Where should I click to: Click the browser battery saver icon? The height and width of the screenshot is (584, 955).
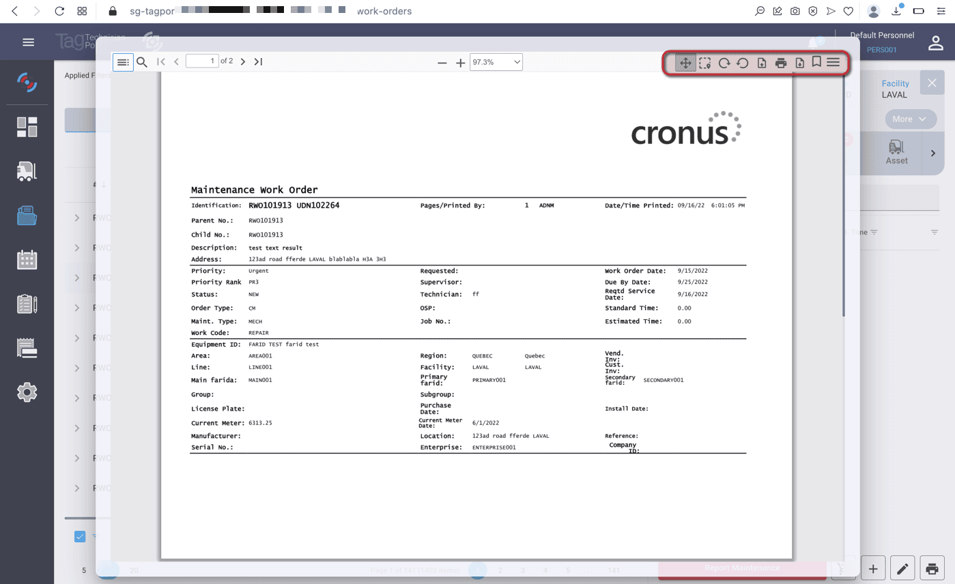tap(919, 11)
